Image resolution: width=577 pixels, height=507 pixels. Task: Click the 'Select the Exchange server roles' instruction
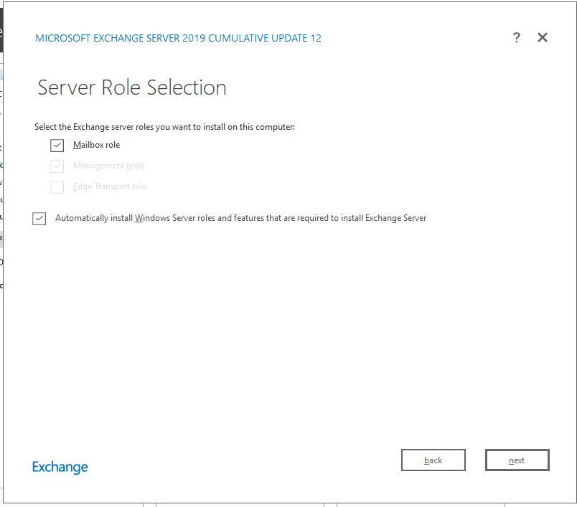point(164,127)
